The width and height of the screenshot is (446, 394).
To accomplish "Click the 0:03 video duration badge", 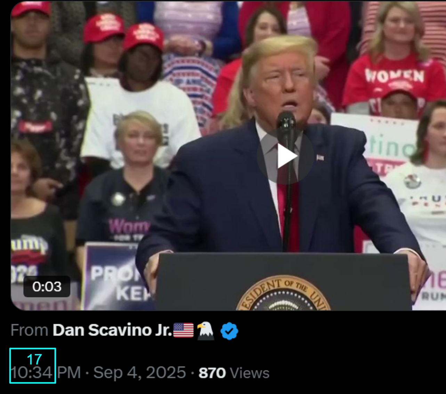I will point(47,287).
